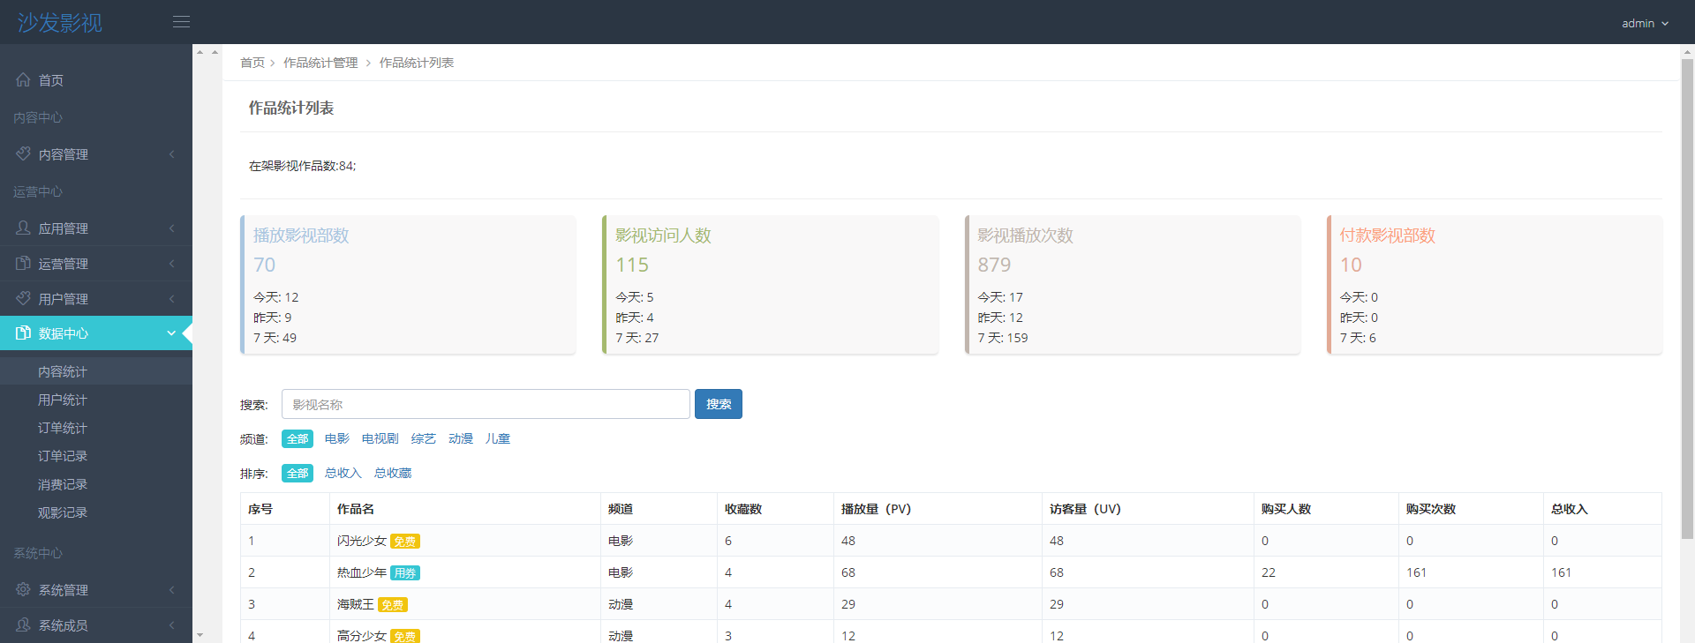Sort the list by 总收入

(x=343, y=473)
